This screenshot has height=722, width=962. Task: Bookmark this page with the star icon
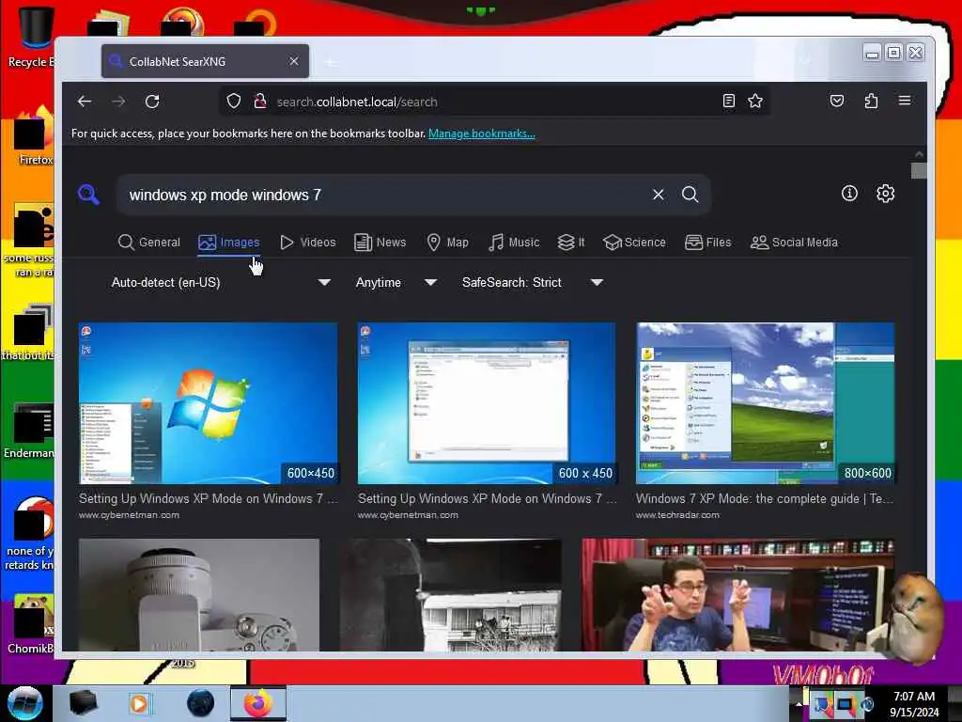[755, 102]
